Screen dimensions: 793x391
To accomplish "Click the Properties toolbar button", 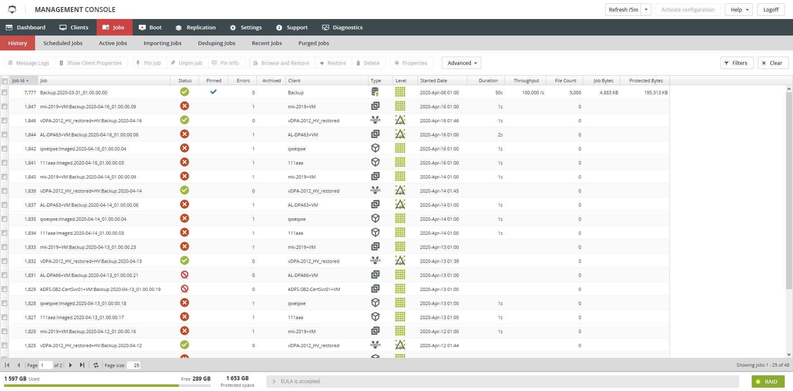I will point(411,63).
